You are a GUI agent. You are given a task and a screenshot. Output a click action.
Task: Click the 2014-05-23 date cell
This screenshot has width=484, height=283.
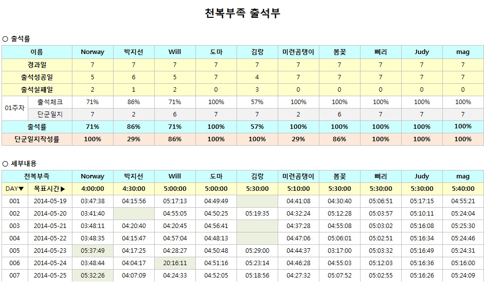[x=50, y=251]
